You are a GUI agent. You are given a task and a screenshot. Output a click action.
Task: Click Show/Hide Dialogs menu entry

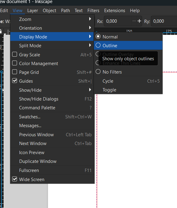52,99
